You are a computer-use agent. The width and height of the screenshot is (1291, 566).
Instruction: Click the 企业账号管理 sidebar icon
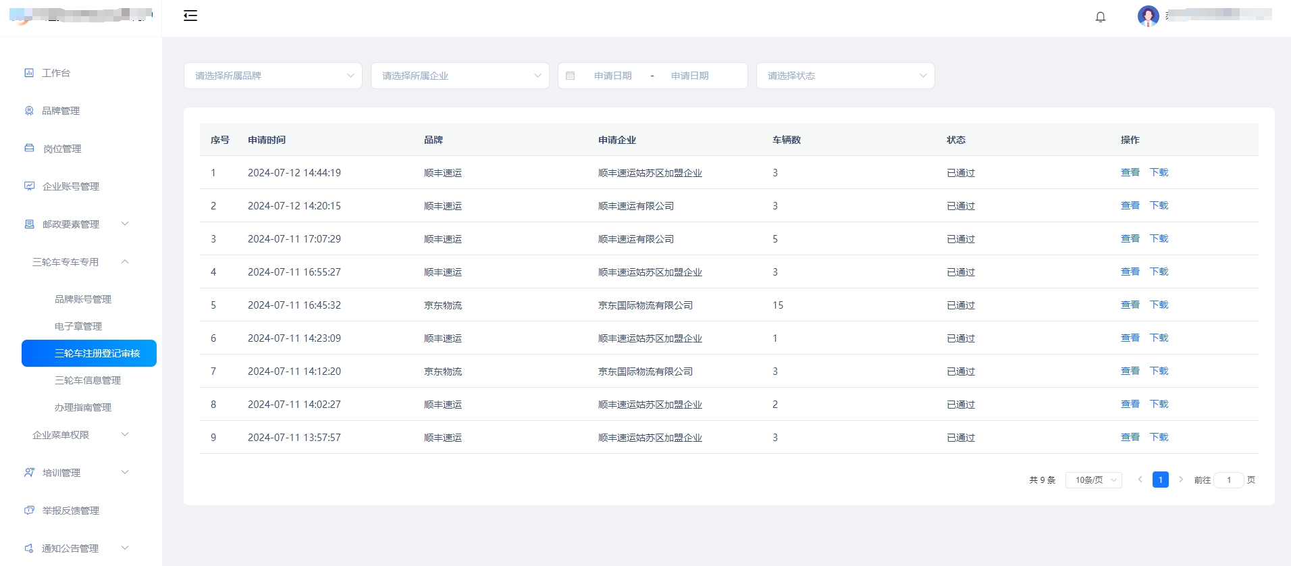point(29,186)
